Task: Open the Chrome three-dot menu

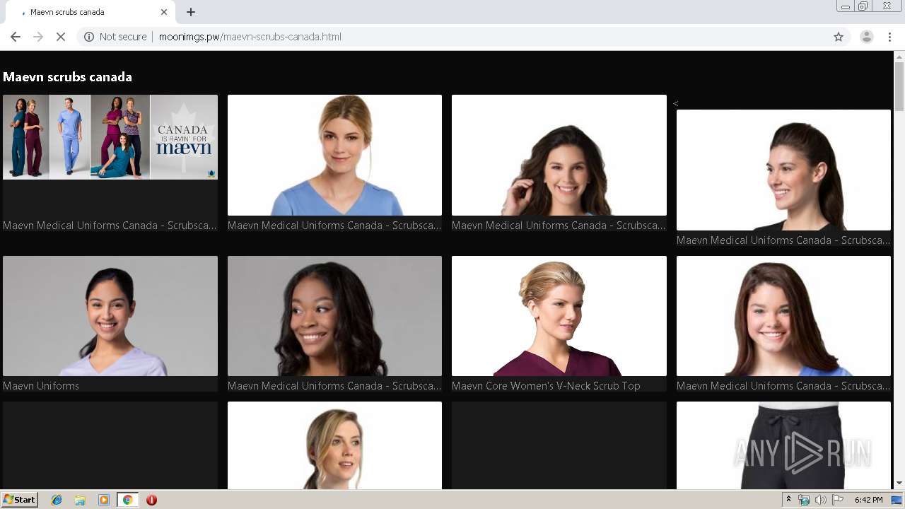Action: pyautogui.click(x=890, y=37)
